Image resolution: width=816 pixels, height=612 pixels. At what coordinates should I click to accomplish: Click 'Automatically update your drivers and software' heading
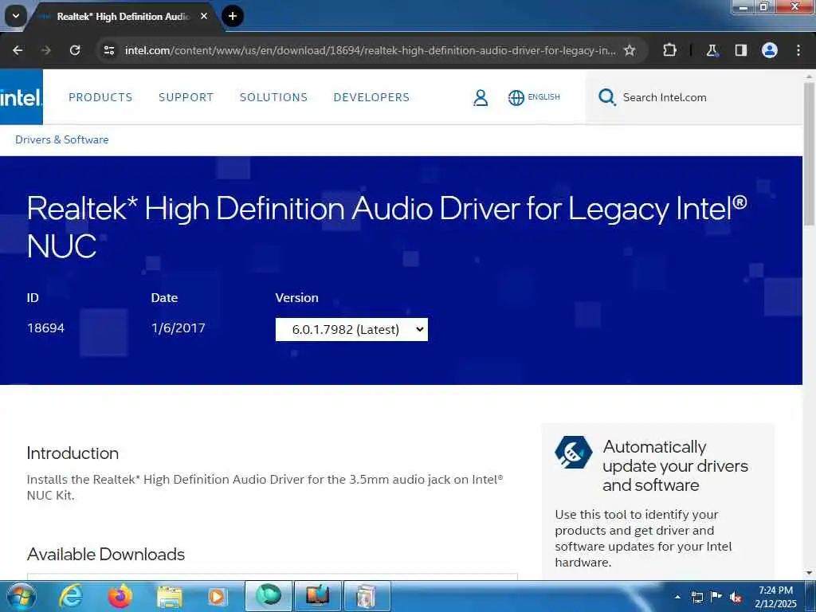[x=675, y=465]
